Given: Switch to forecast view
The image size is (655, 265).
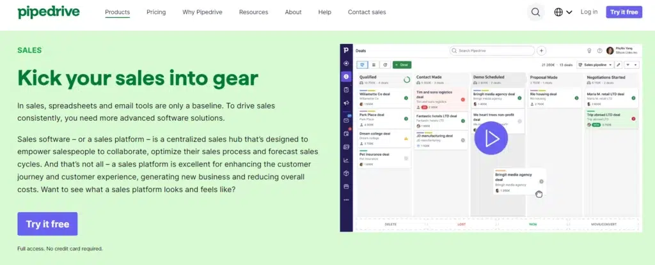Looking at the screenshot, I should [384, 64].
